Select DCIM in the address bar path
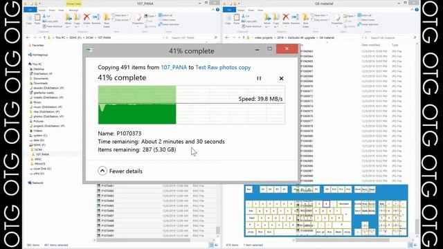Screen dimensions: 443x249 89,37
